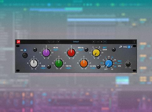
Task: Open the three-dot plugin options menu
Action: [134, 42]
